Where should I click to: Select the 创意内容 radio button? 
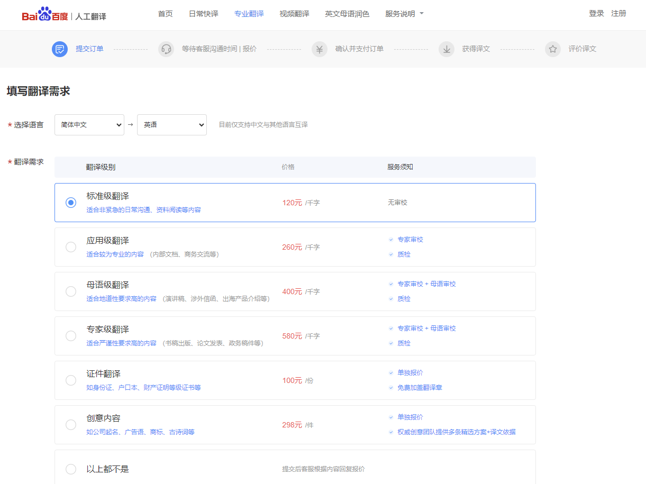coord(71,425)
